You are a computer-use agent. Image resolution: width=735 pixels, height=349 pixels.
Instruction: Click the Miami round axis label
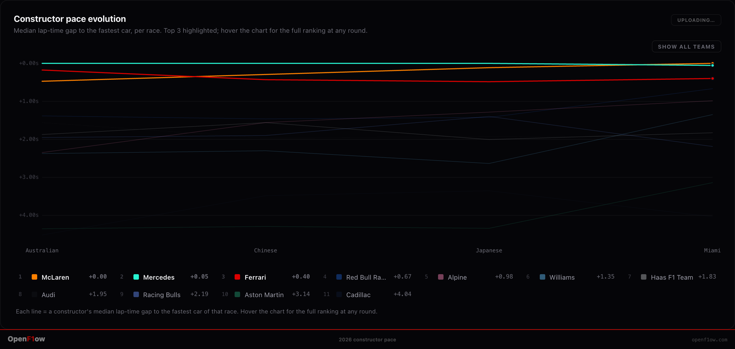coord(712,250)
